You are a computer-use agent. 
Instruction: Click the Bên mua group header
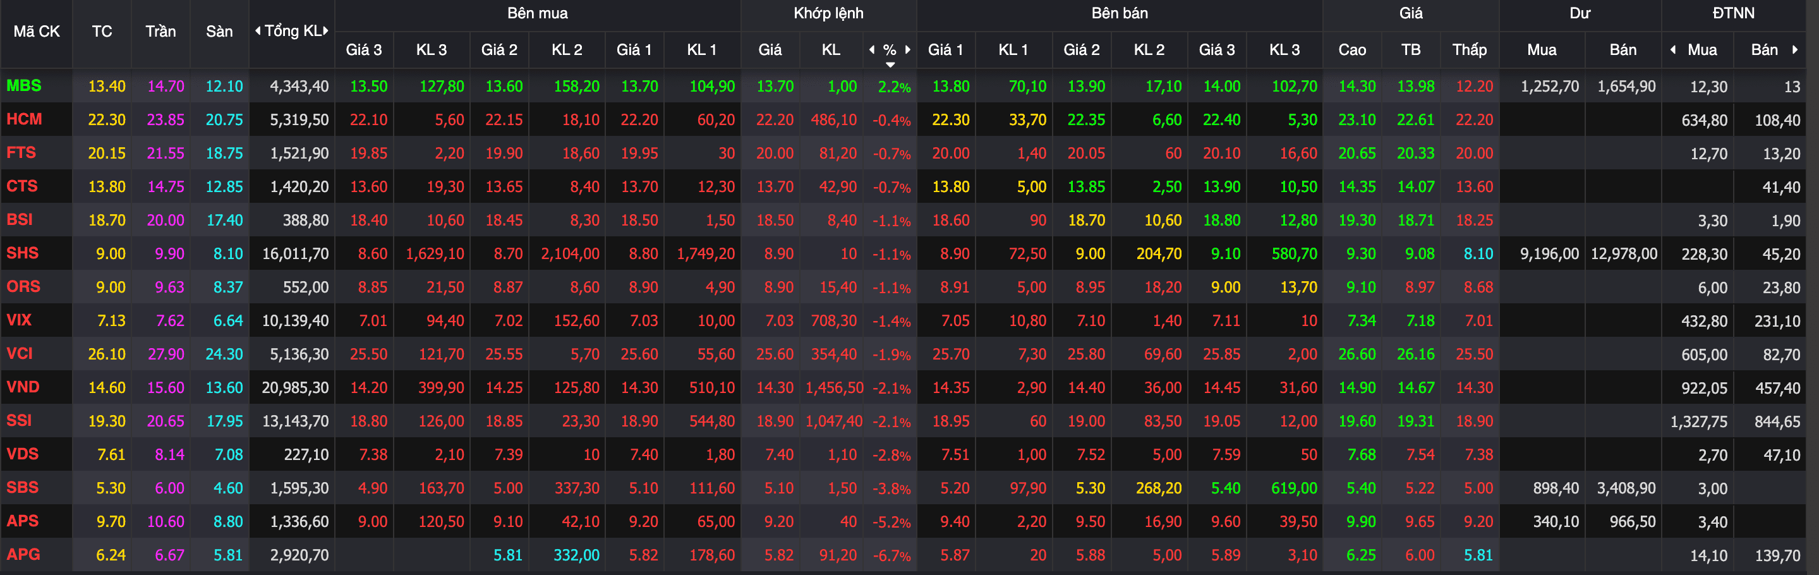click(538, 13)
